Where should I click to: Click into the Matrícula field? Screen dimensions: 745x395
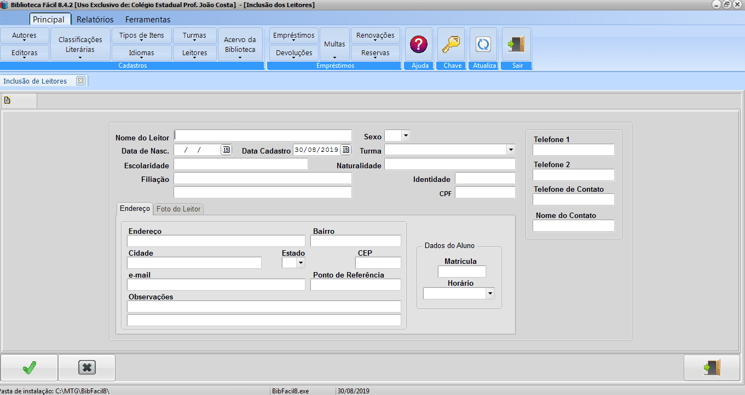click(461, 272)
